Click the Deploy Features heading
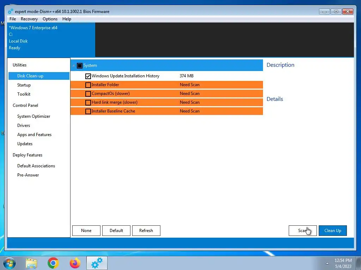Screen dimensions: 361x270 coord(27,155)
